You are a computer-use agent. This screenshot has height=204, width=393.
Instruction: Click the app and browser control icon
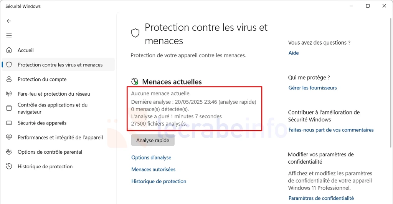[9, 108]
